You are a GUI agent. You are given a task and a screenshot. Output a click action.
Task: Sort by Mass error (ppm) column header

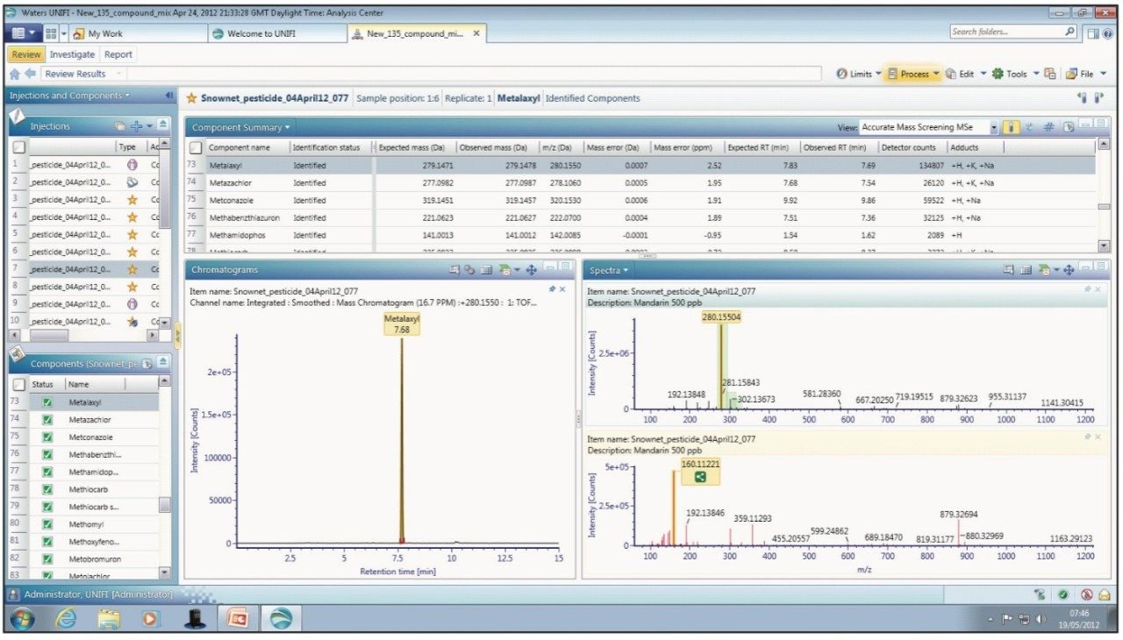coord(686,147)
